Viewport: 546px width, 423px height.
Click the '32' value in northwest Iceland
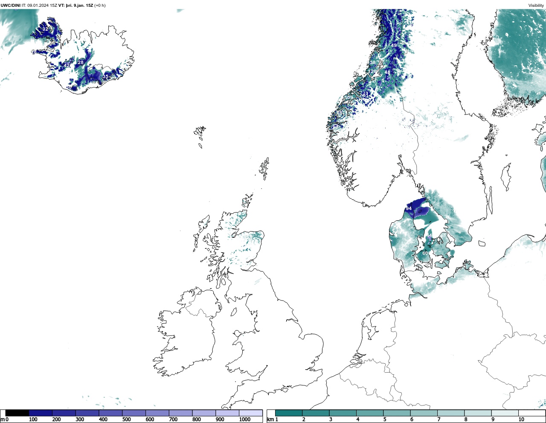(45, 29)
